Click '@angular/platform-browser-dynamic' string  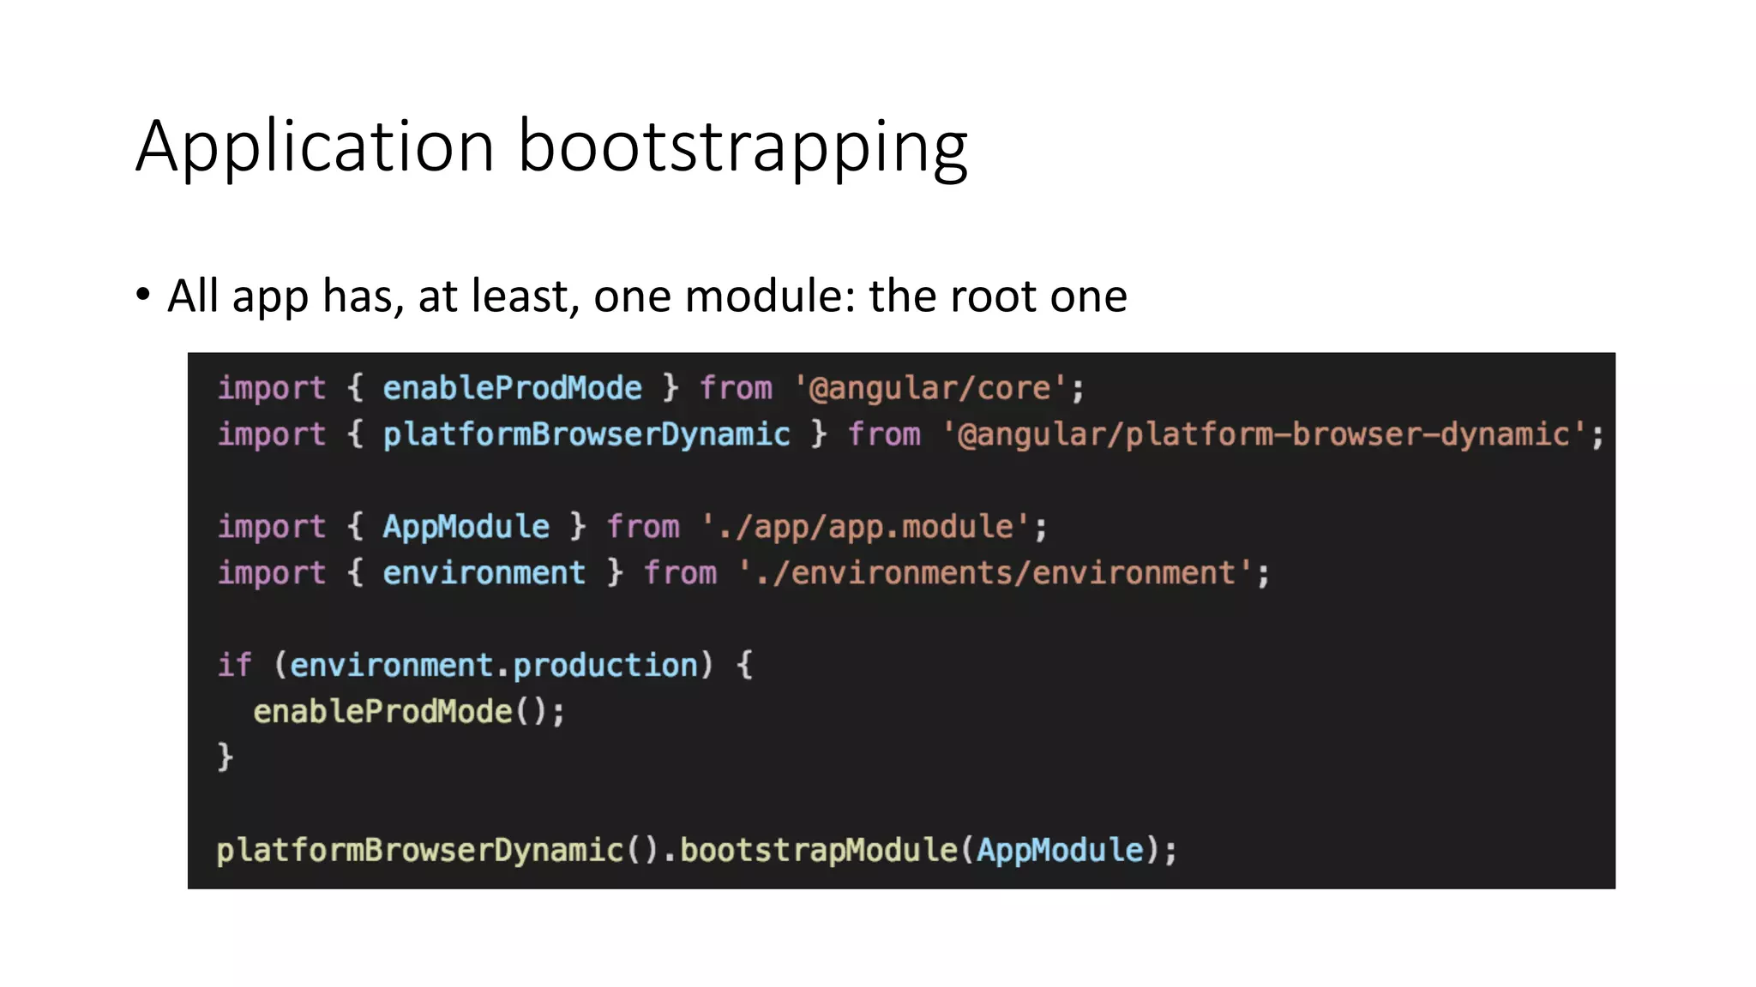(x=1264, y=434)
